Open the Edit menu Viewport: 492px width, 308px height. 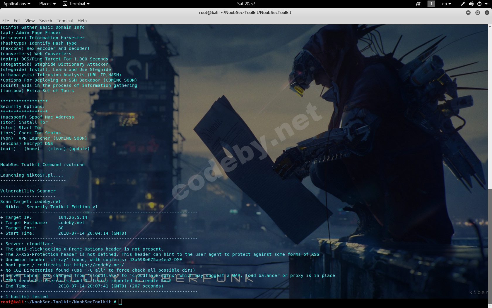click(x=17, y=21)
